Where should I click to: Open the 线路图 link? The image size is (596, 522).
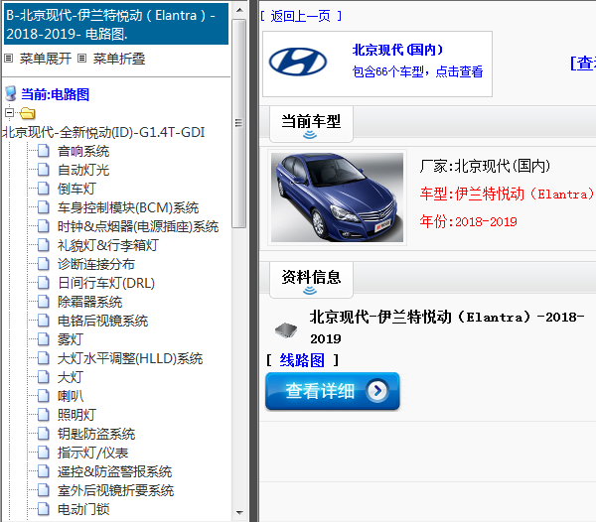(x=302, y=360)
